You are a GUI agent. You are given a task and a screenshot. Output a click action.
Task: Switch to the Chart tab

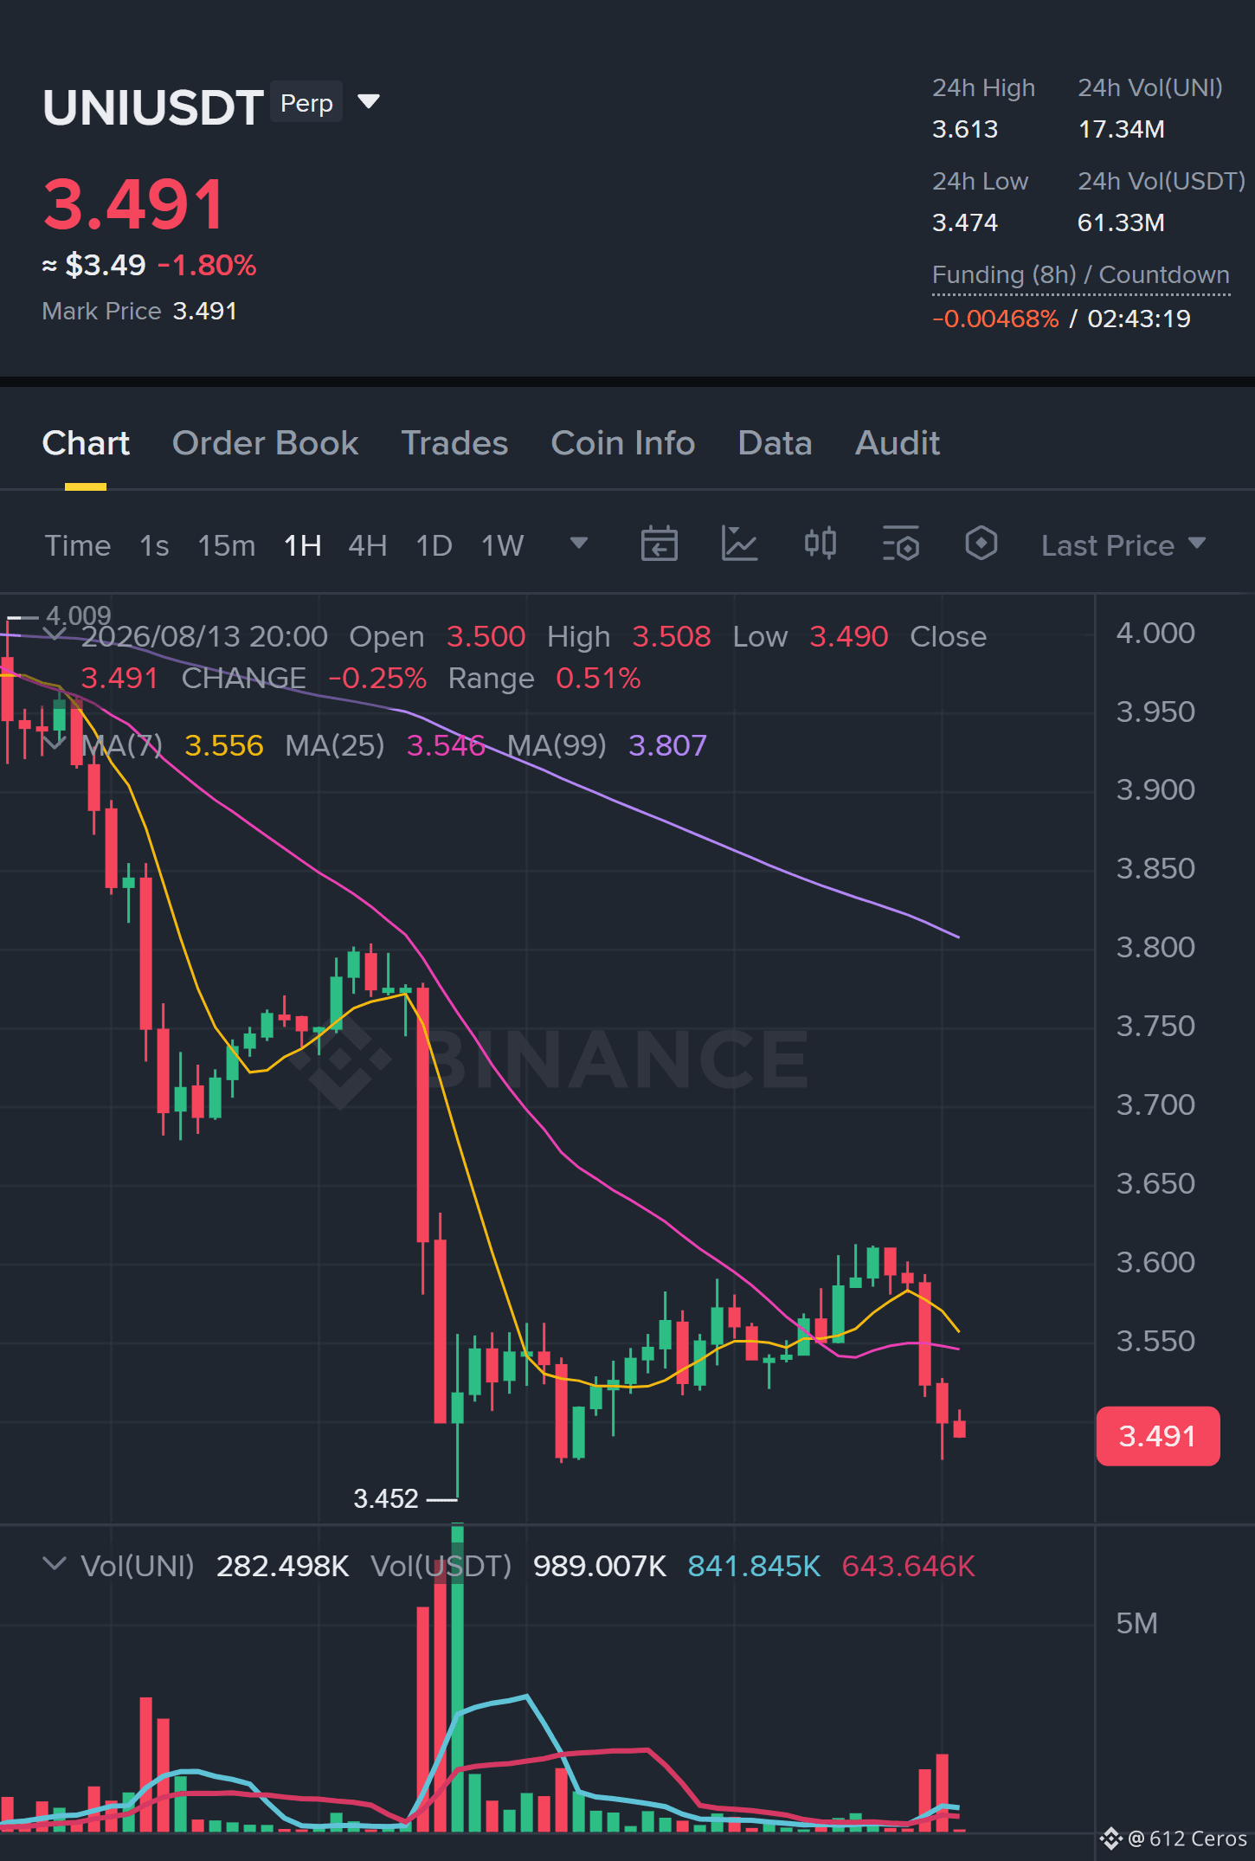point(86,443)
